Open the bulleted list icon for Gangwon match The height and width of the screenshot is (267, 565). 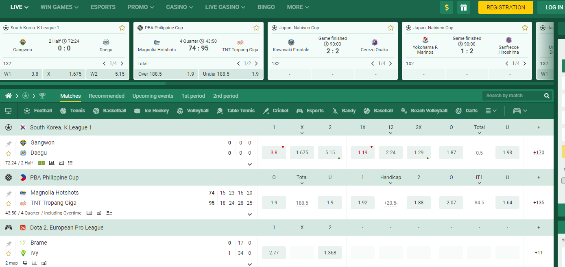point(70,163)
